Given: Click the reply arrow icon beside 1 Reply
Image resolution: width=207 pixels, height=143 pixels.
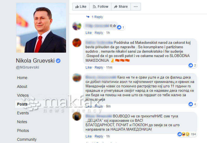Looking at the screenshot, I should point(88,17).
